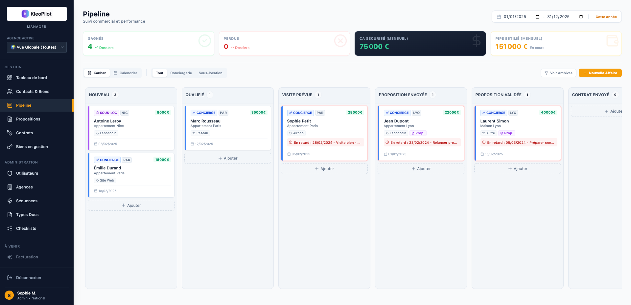631x305 pixels.
Task: Switch to the Sous-location tab
Action: coord(211,73)
